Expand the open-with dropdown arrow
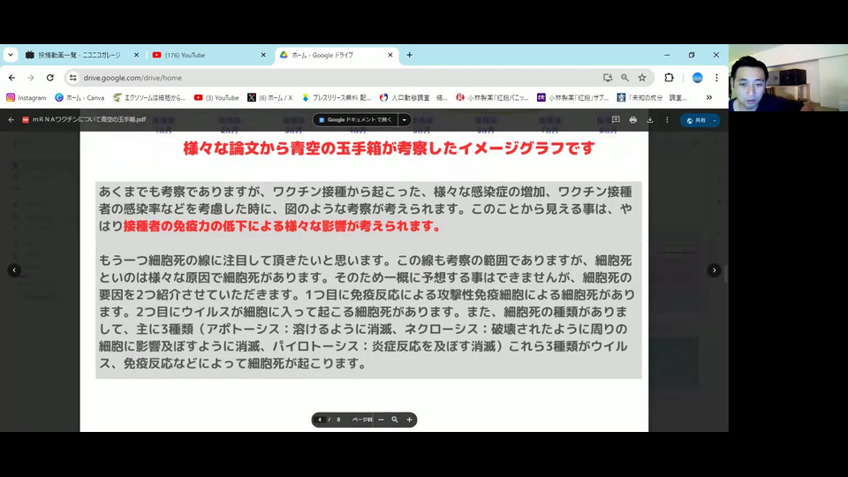Image resolution: width=848 pixels, height=477 pixels. click(404, 120)
